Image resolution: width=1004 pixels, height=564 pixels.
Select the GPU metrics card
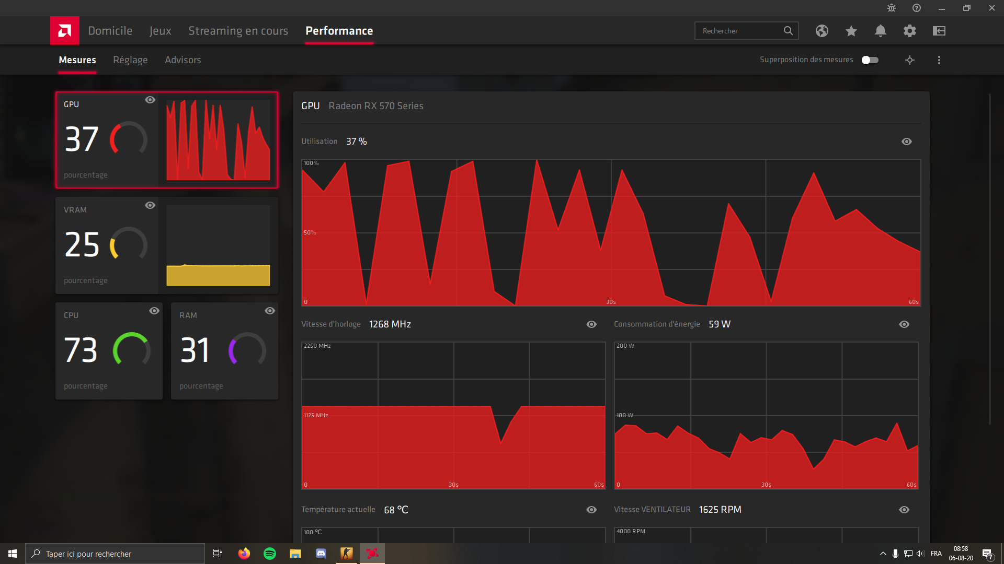pyautogui.click(x=167, y=140)
